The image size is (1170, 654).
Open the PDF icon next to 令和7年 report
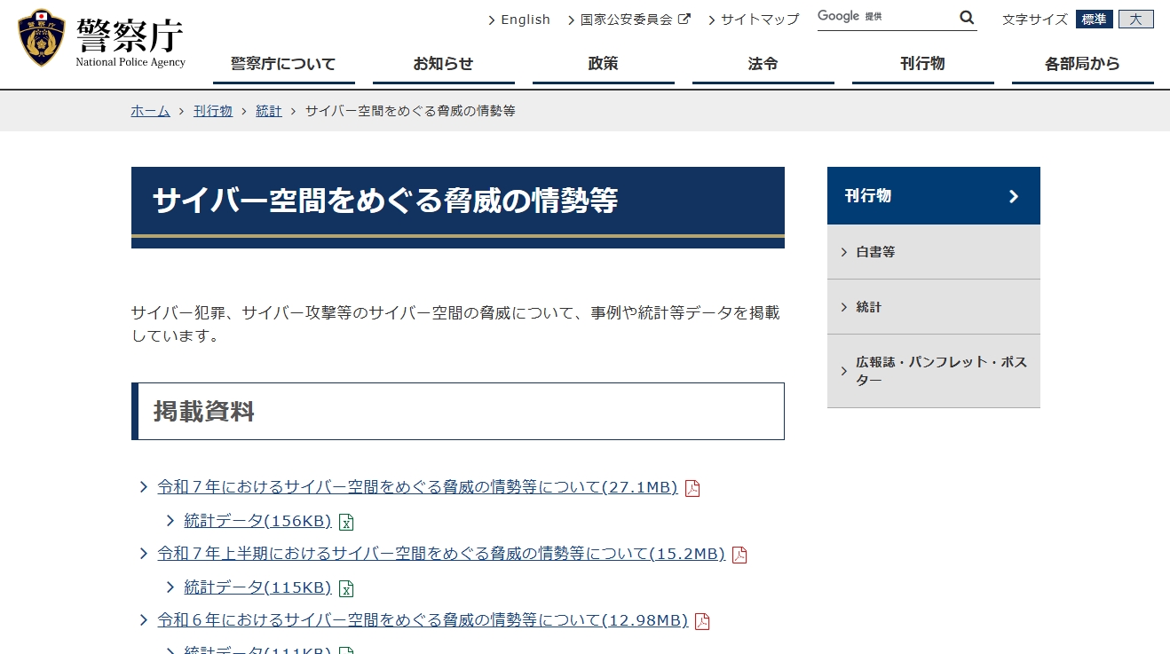point(692,487)
